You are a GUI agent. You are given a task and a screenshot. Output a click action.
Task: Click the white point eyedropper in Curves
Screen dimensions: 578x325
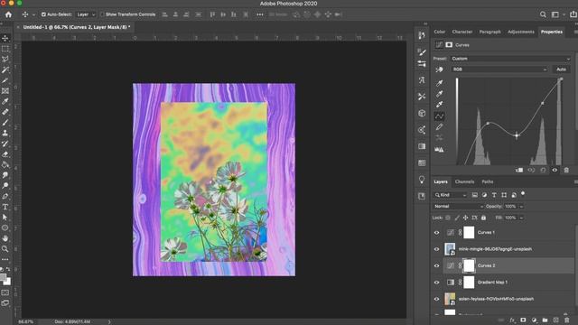point(440,105)
